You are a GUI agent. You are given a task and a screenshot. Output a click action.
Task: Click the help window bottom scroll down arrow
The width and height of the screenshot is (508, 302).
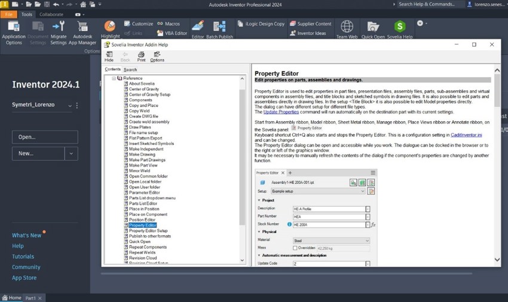(497, 260)
